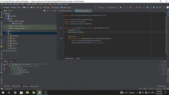Click the Search Everywhere magnifier icon

(x=164, y=7)
